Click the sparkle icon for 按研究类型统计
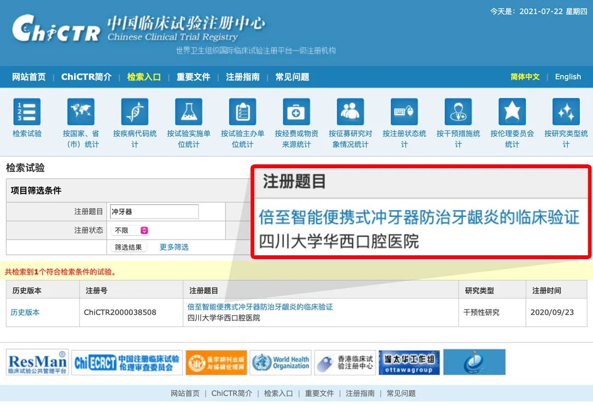This screenshot has height=406, width=593. point(566,112)
